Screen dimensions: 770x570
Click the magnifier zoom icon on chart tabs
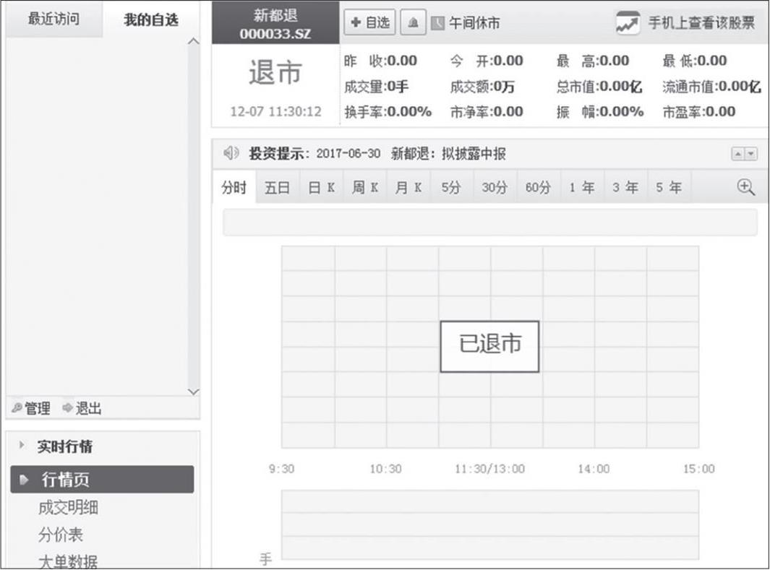pos(745,187)
